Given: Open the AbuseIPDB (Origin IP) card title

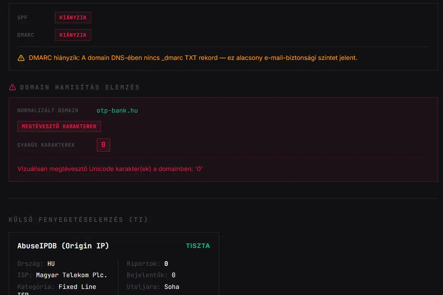Looking at the screenshot, I should click(x=63, y=246).
